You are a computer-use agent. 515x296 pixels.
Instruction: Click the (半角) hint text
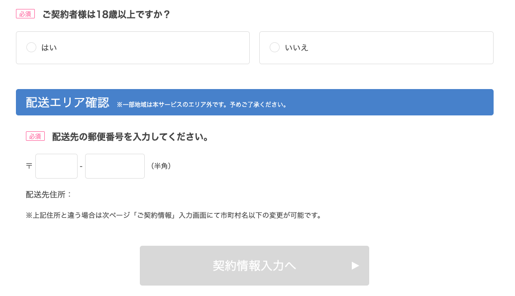[161, 166]
